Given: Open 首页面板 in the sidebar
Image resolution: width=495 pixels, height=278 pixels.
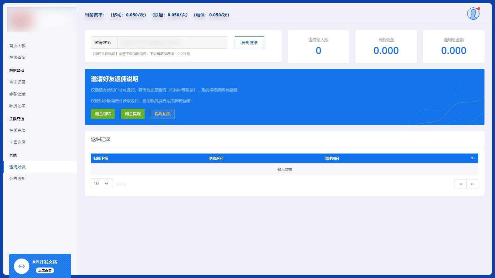Looking at the screenshot, I should point(18,46).
